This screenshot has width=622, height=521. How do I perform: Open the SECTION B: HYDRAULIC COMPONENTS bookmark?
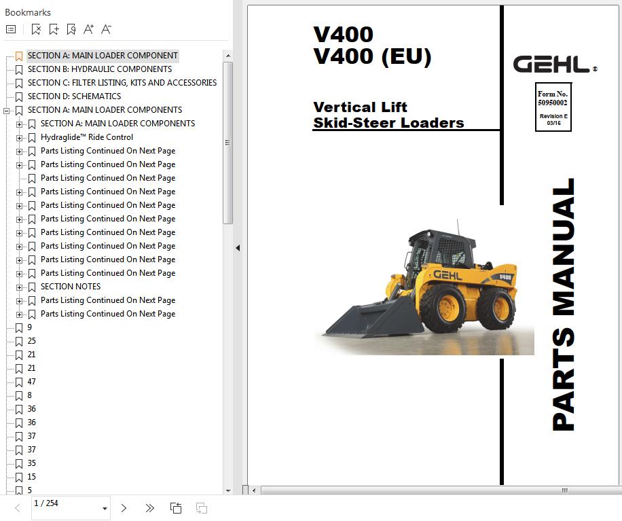click(100, 69)
